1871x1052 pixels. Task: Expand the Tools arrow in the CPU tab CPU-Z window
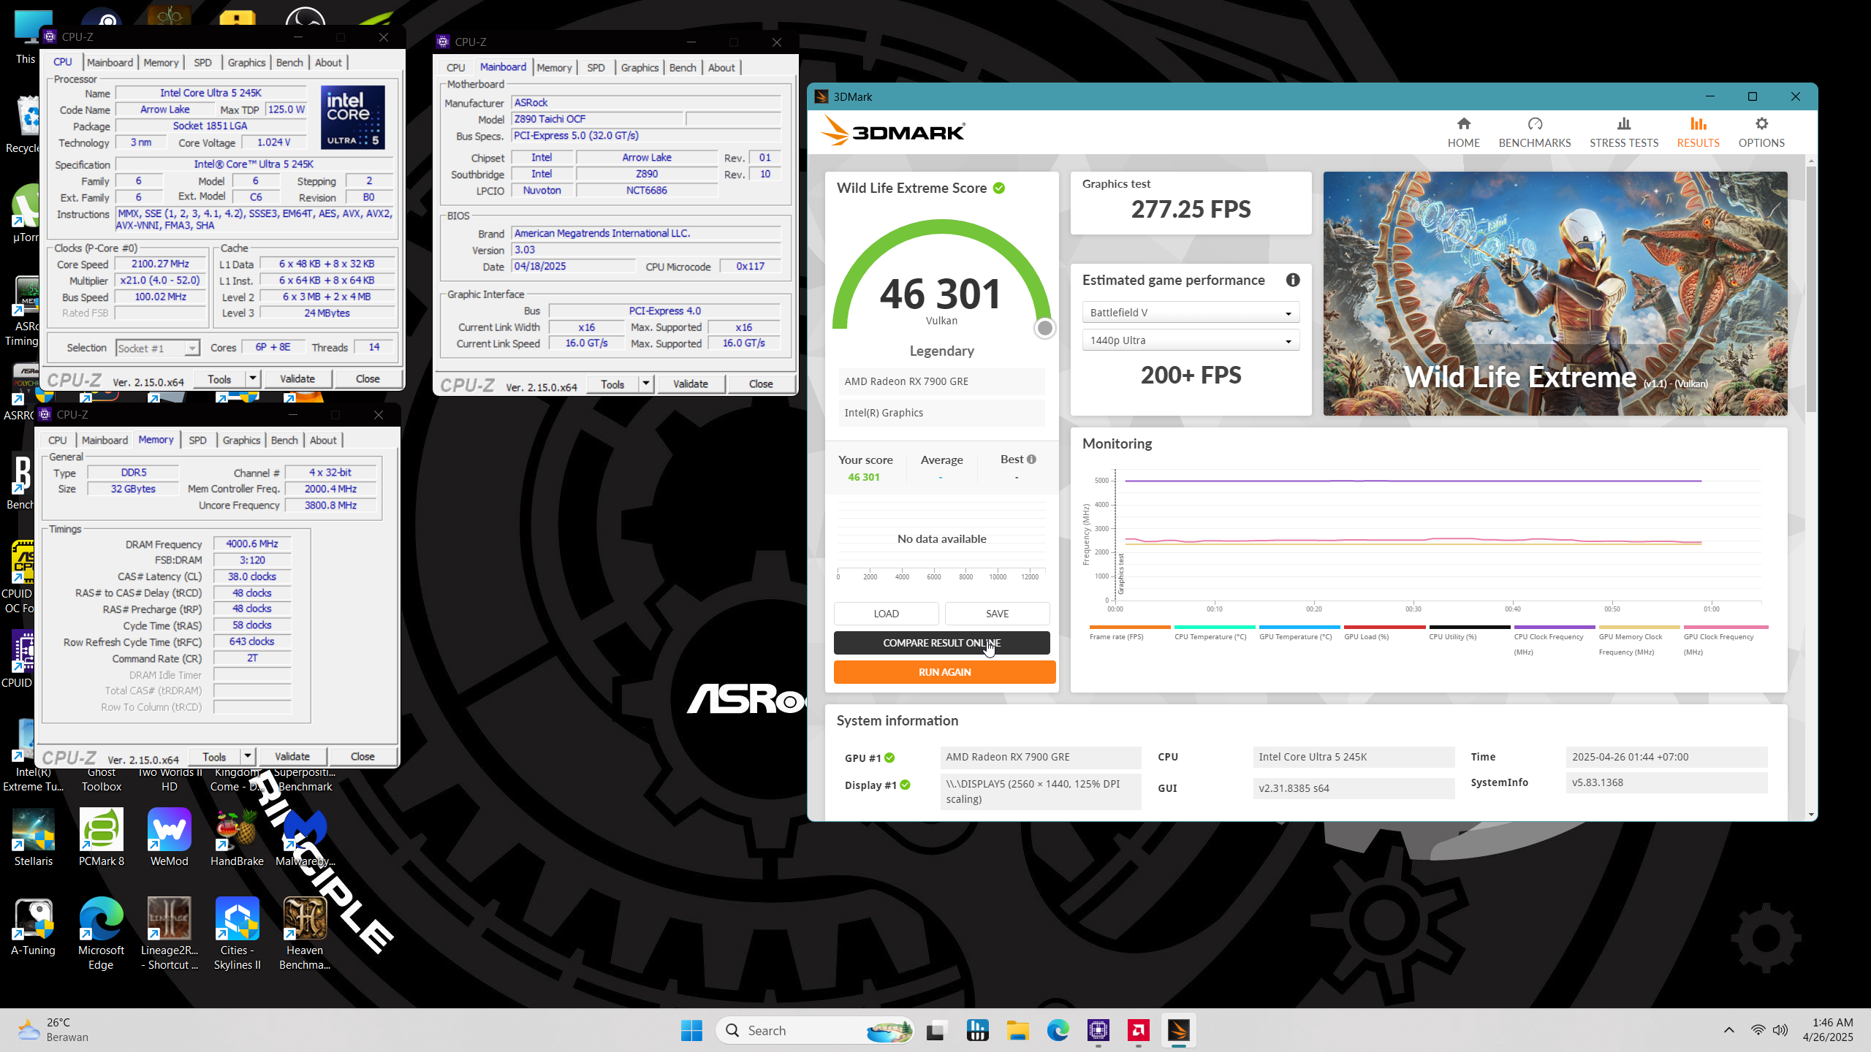(x=252, y=378)
